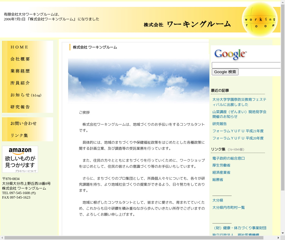Image resolution: width=285 pixels, height=240 pixels.
Task: Open the Amazon banner ad
Action: [x=20, y=159]
